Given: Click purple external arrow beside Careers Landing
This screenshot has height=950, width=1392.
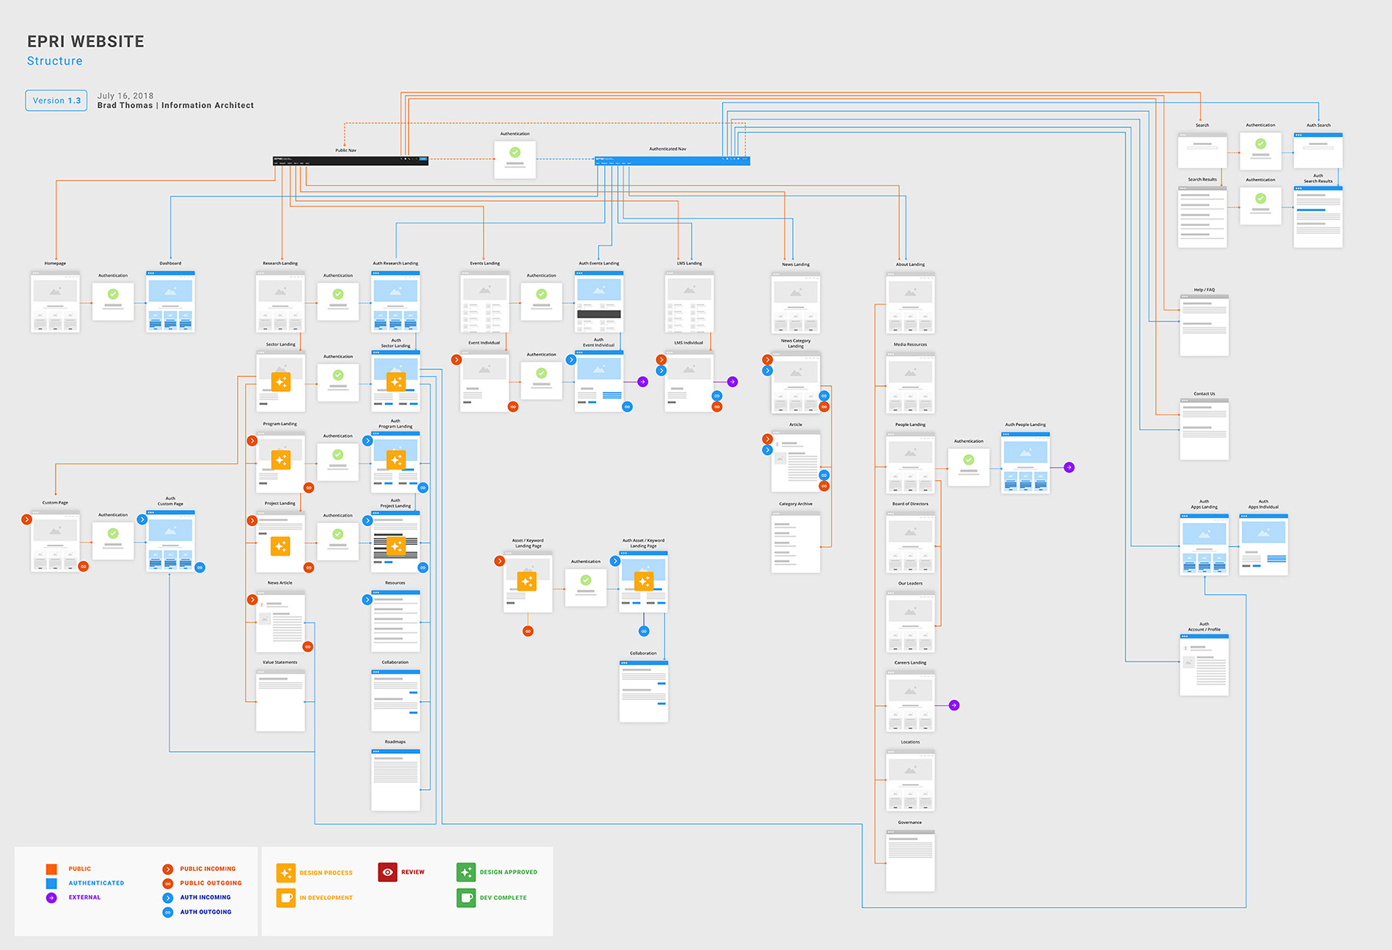Looking at the screenshot, I should (954, 705).
